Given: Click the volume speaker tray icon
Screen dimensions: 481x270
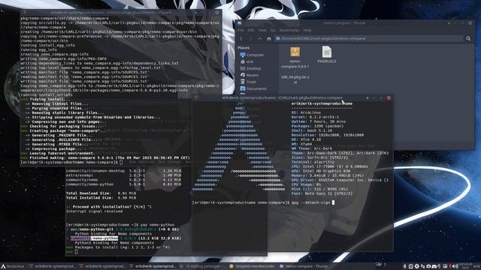Looking at the screenshot, I should tap(456, 266).
